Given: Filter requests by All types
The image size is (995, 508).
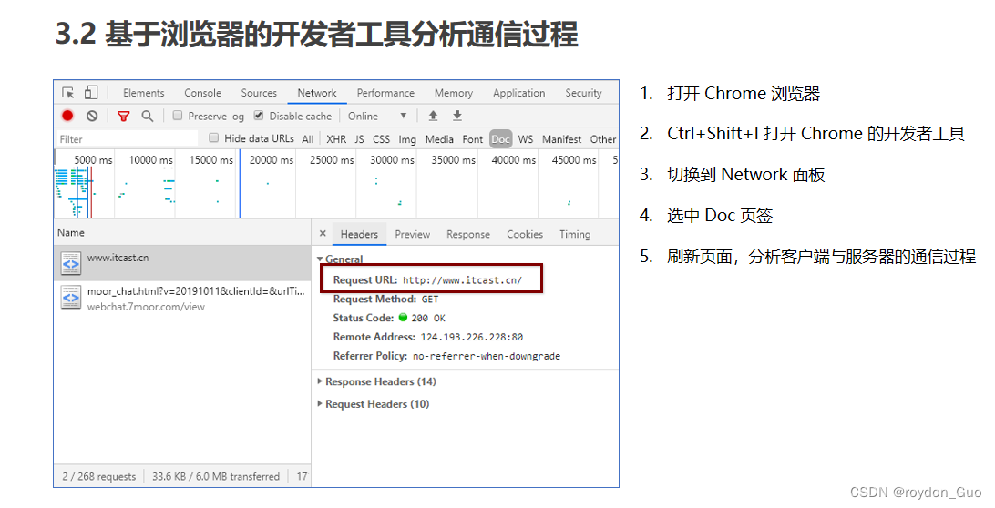Looking at the screenshot, I should [308, 139].
